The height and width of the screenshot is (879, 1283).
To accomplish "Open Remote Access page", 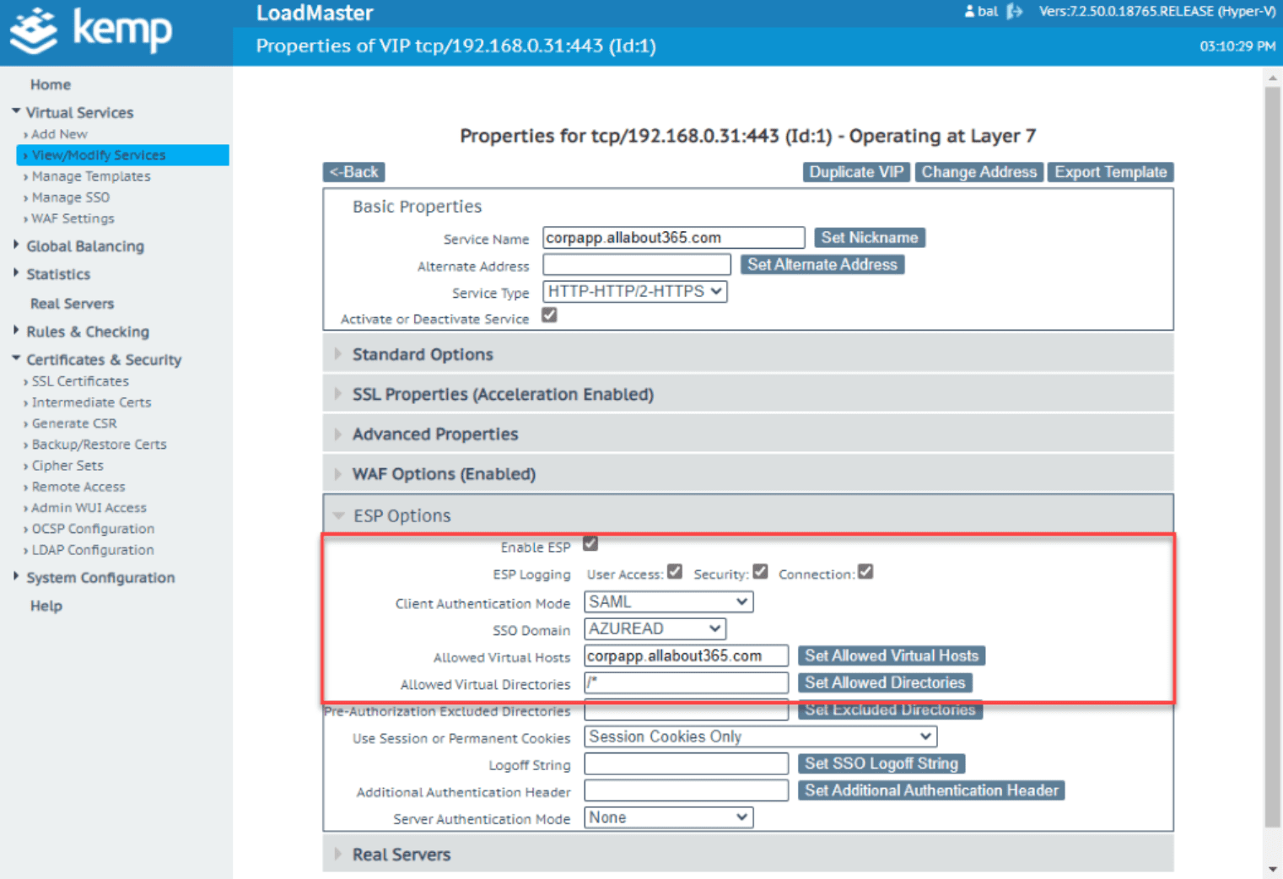I will 78,487.
